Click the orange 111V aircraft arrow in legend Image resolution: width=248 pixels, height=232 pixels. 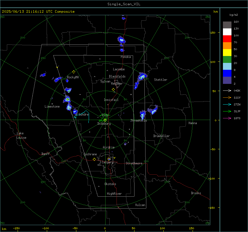click(227, 98)
